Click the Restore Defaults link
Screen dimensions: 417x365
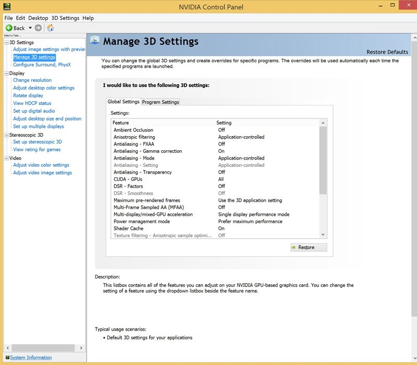point(387,52)
